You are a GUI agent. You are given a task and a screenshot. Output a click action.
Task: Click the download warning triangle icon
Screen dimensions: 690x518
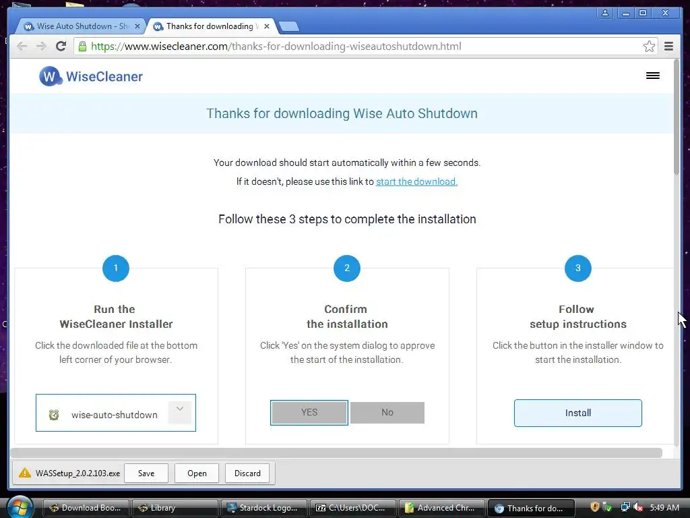point(25,473)
